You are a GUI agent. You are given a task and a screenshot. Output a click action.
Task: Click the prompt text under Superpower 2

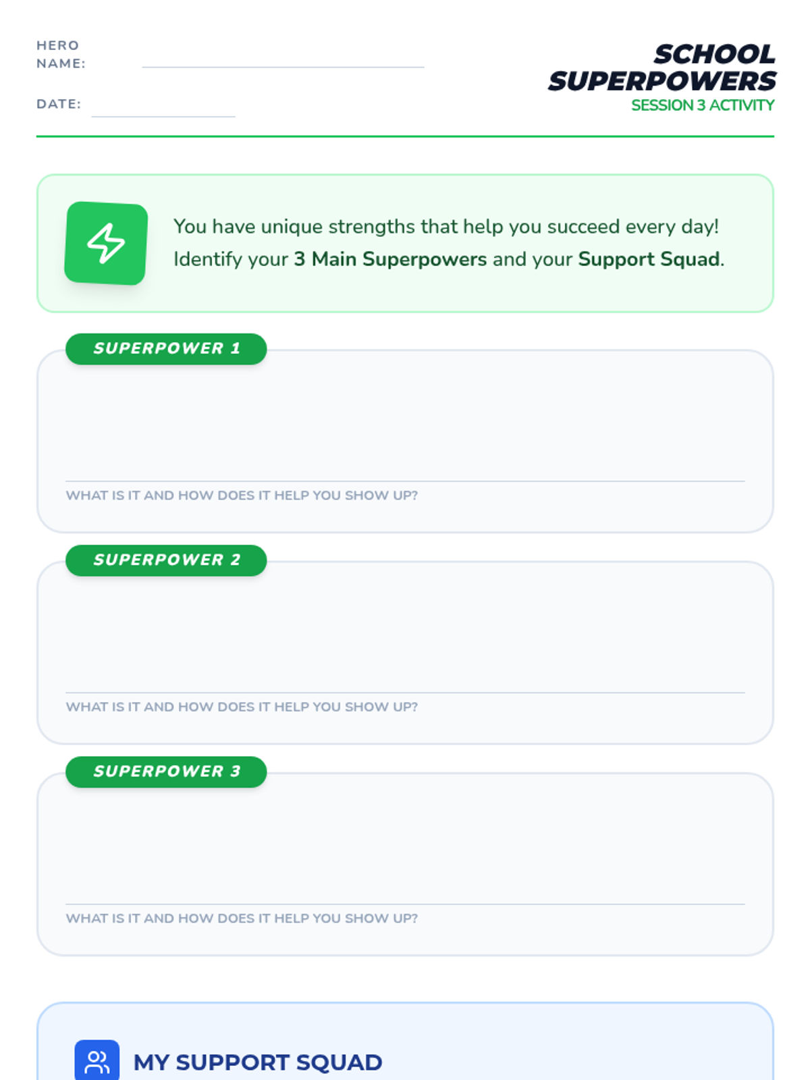(242, 707)
